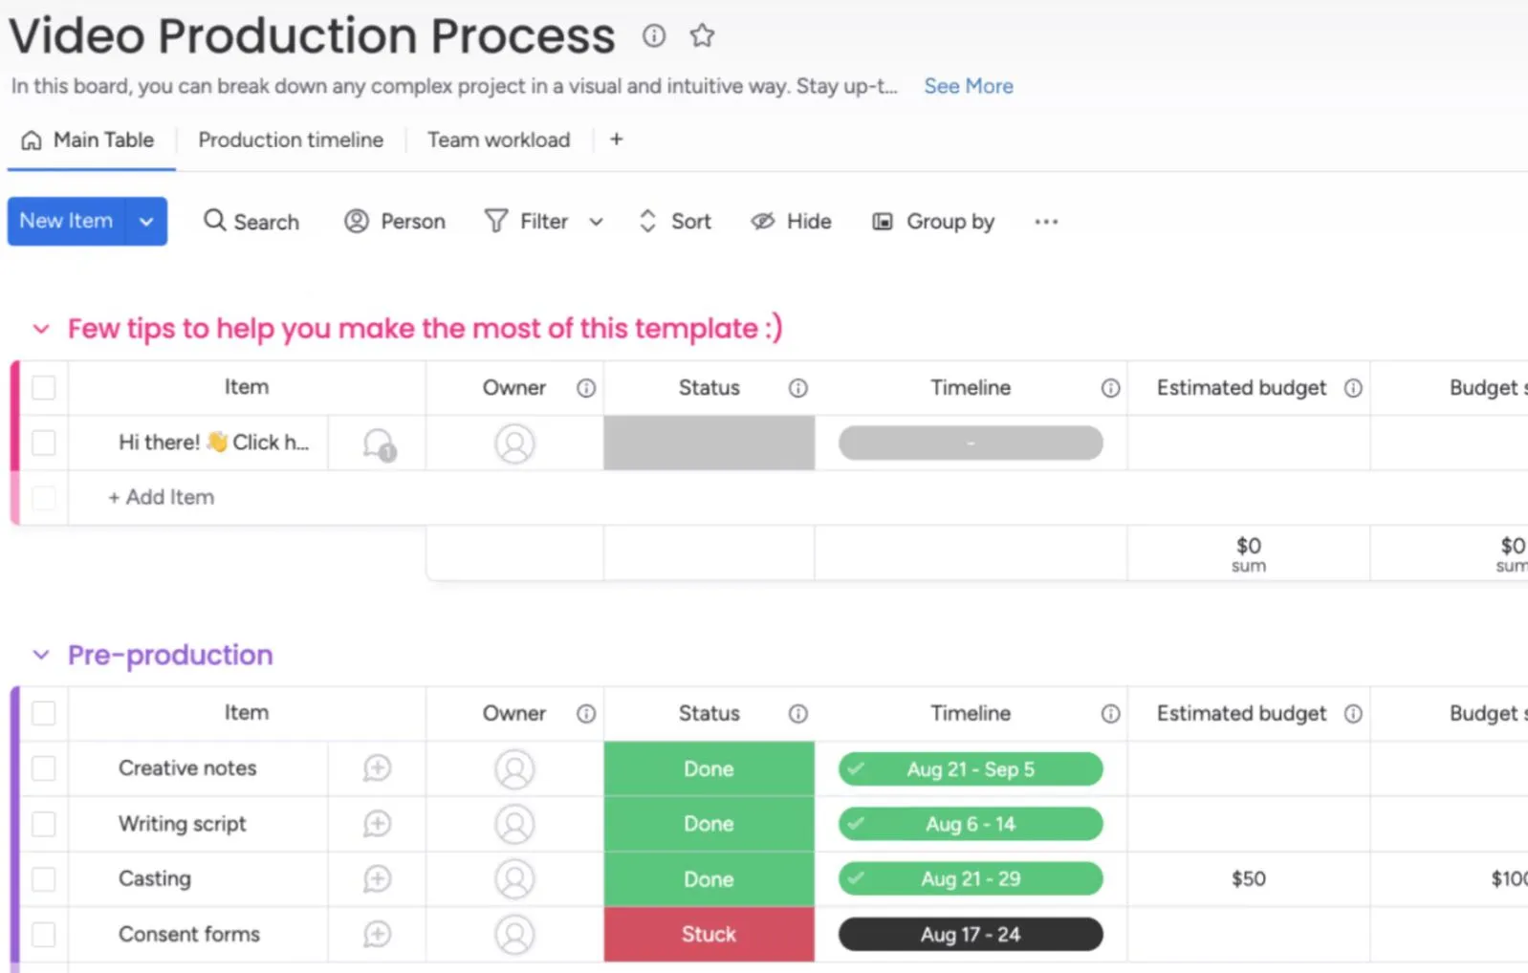Open the Pre-production group title
The height and width of the screenshot is (973, 1528).
click(x=170, y=655)
